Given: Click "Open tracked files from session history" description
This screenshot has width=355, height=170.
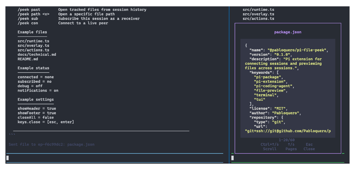Looking at the screenshot, I should (x=102, y=10).
